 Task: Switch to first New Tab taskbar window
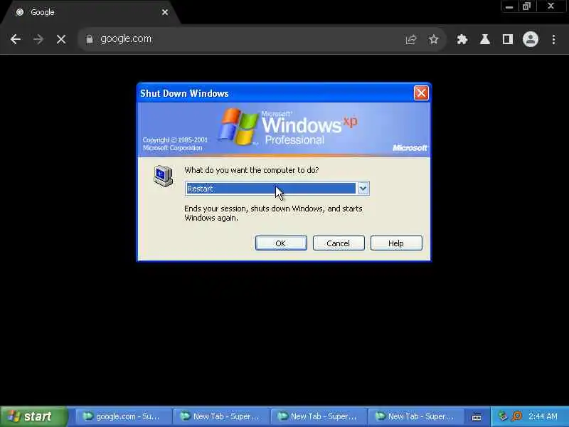tap(220, 416)
